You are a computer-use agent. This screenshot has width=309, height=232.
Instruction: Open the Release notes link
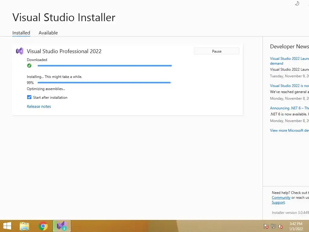pos(39,106)
